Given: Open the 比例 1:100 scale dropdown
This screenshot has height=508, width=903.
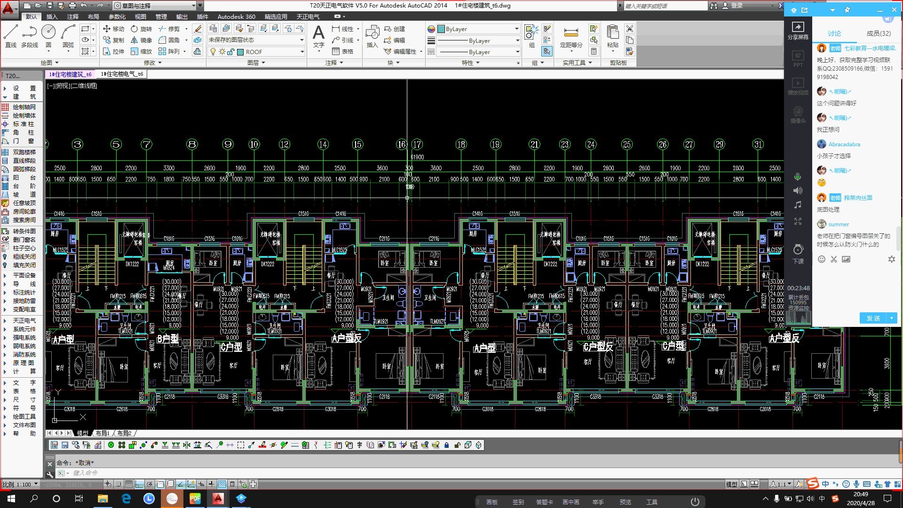Looking at the screenshot, I should [20, 484].
